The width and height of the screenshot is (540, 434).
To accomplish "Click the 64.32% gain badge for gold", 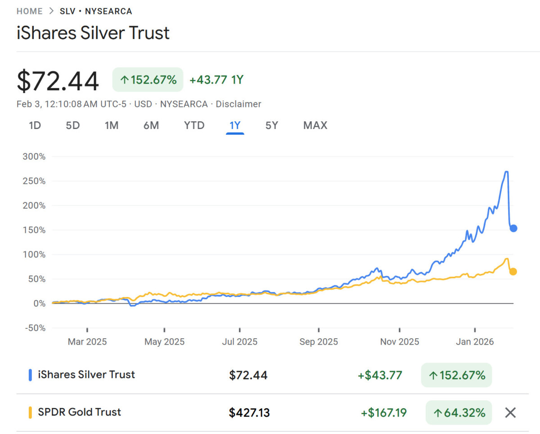I will coord(459,412).
